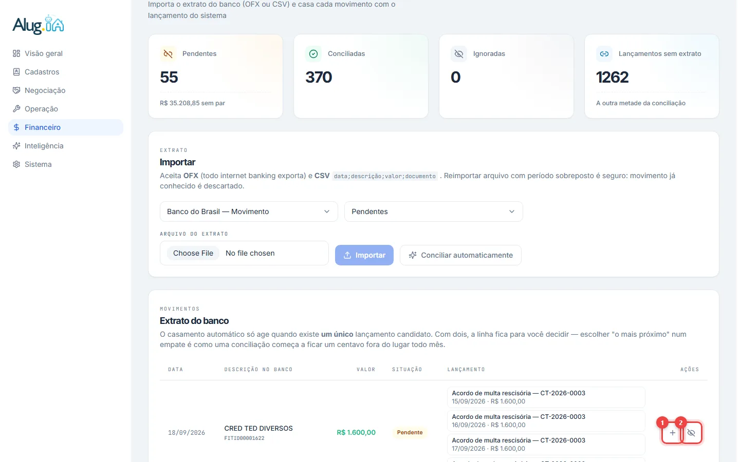Click the Inteligência sparkle icon
The image size is (740, 462).
tap(16, 146)
